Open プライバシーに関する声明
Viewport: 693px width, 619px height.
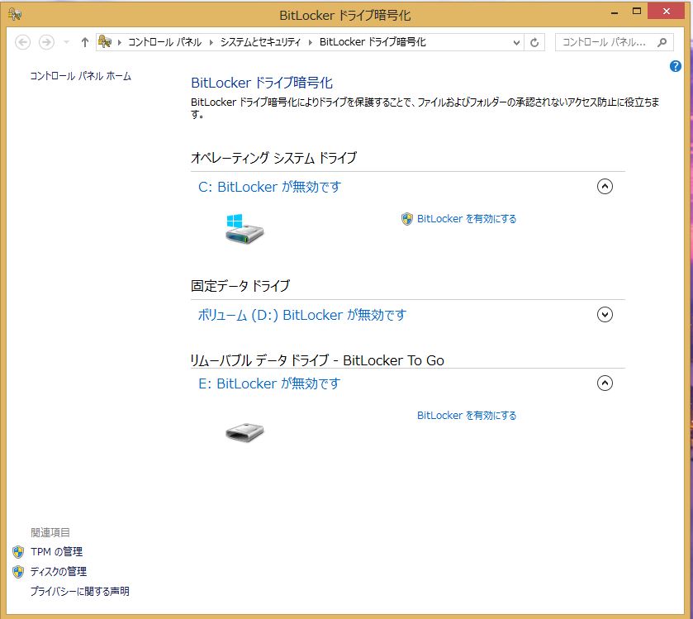[79, 592]
